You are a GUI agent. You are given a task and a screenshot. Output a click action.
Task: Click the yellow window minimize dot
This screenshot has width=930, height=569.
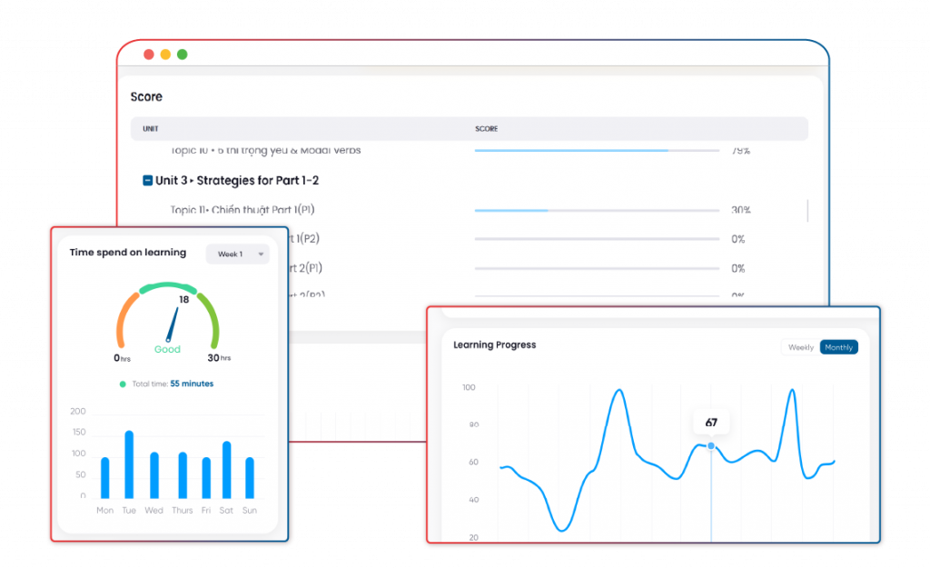click(x=165, y=55)
